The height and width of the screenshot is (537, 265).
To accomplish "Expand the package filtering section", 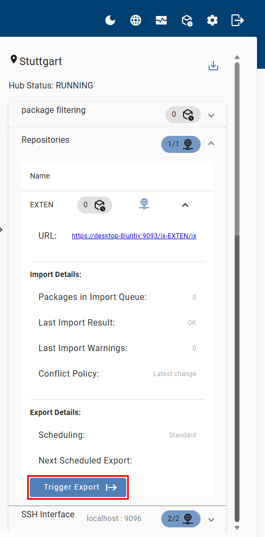I will pyautogui.click(x=211, y=116).
